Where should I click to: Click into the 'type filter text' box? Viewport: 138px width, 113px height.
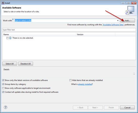click(69, 30)
